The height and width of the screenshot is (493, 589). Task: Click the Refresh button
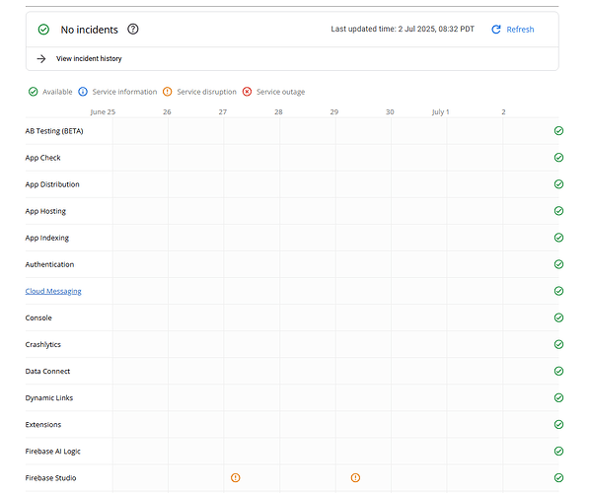513,30
